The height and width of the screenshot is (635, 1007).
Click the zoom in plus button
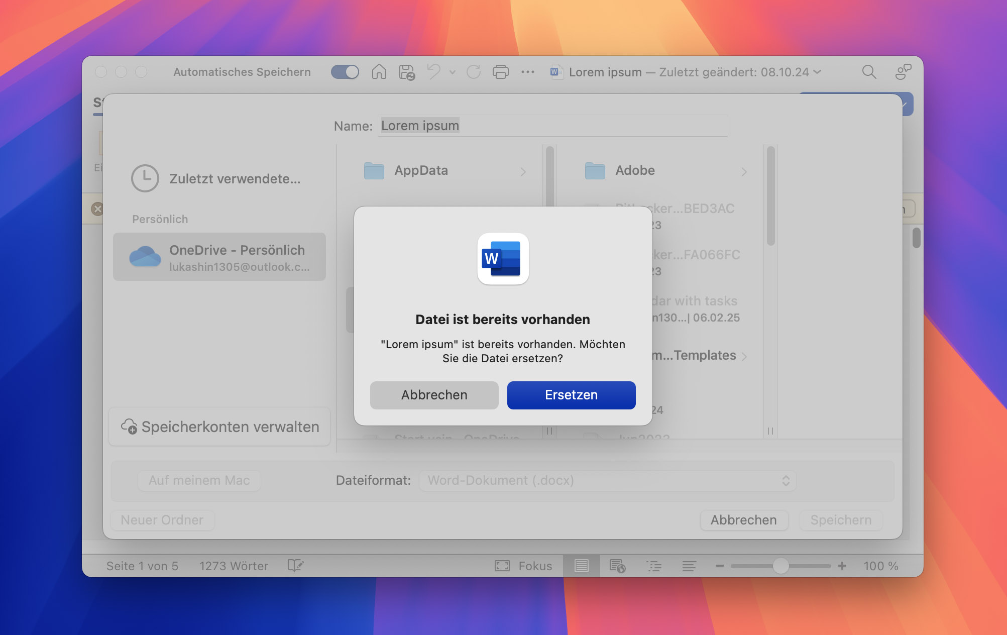pyautogui.click(x=842, y=566)
